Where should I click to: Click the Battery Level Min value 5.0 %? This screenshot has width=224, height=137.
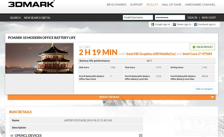coord(158,76)
